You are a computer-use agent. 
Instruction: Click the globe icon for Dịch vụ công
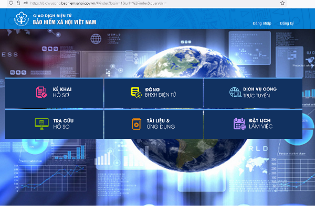pyautogui.click(x=235, y=92)
